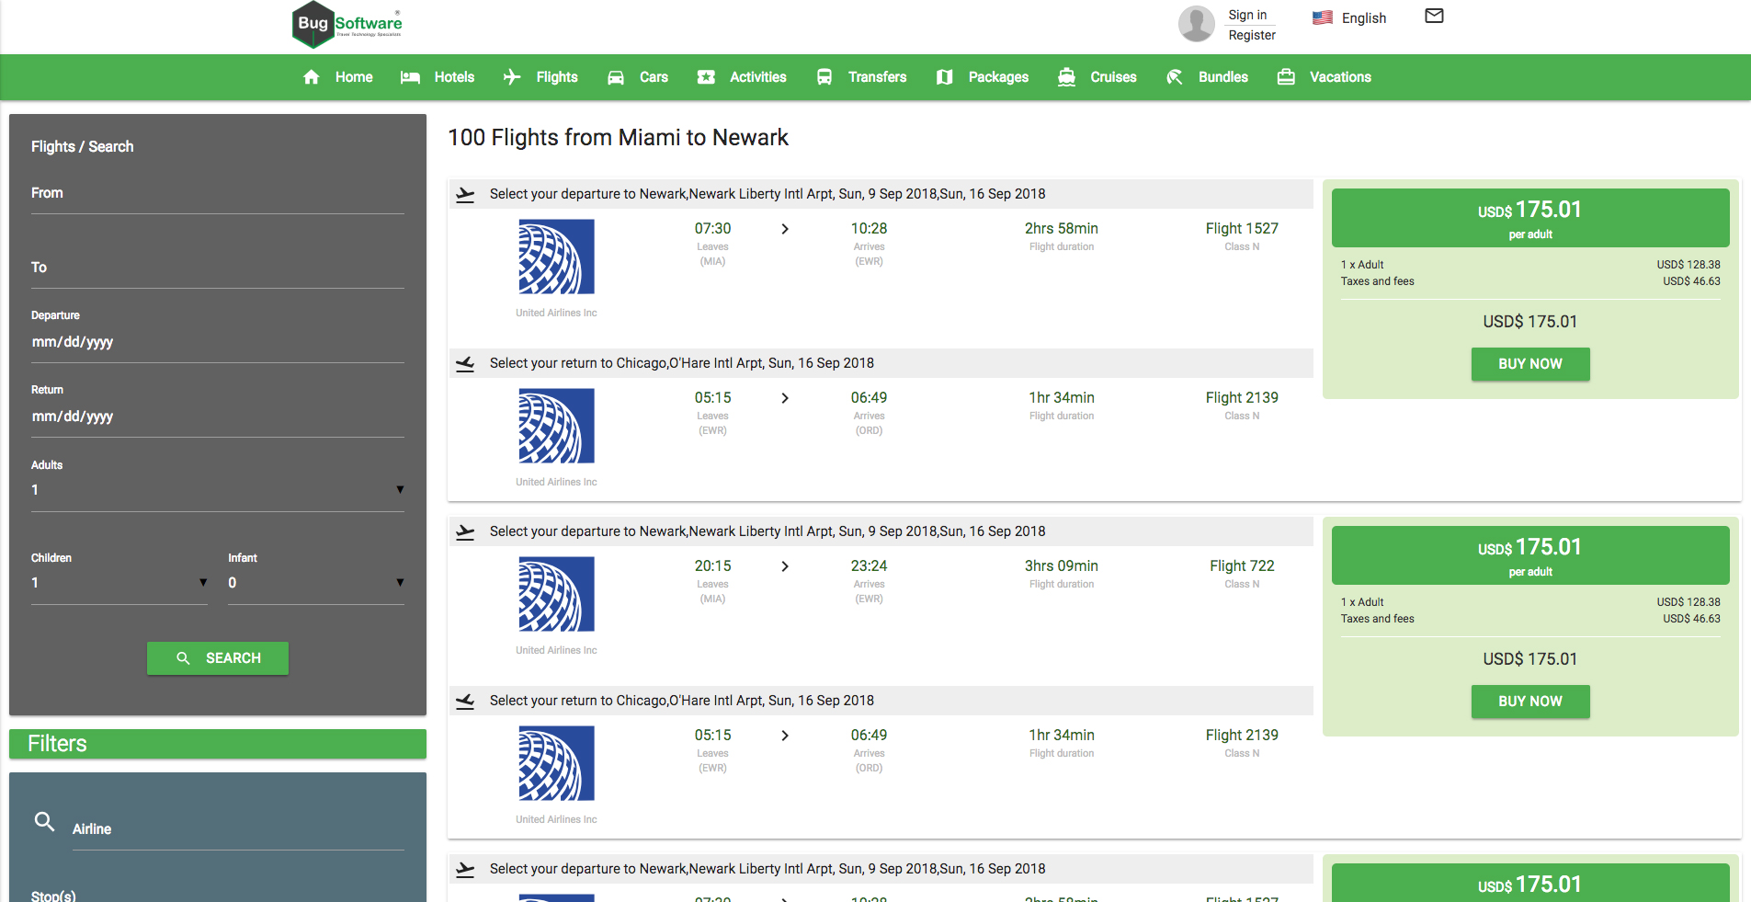Click the Flights airplane icon
The width and height of the screenshot is (1751, 902).
click(x=512, y=77)
